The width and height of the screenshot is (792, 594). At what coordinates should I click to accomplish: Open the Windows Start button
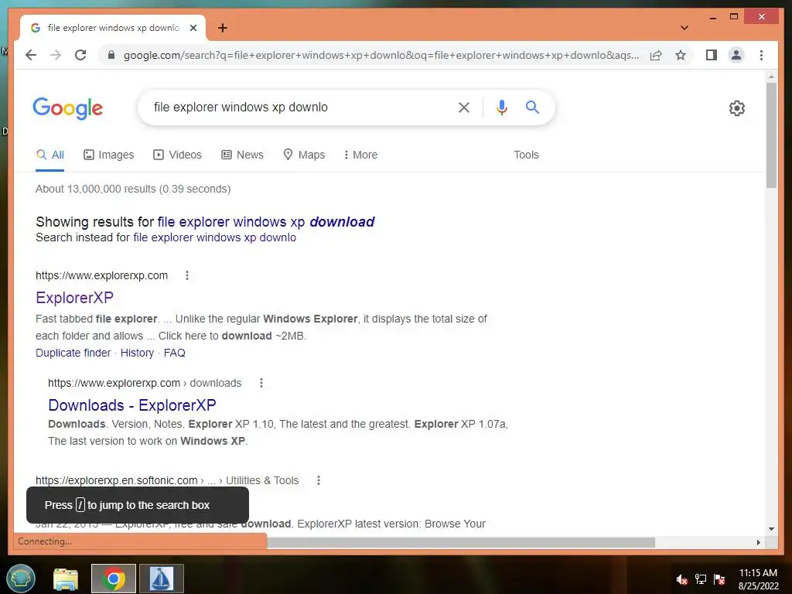[20, 579]
